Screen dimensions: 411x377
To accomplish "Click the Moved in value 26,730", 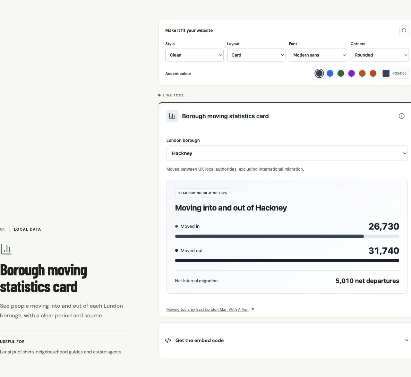I will [x=384, y=226].
